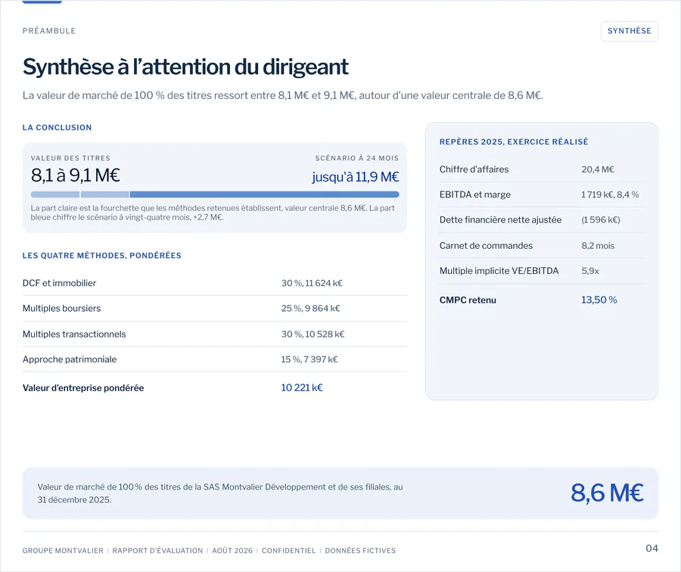Select the 'Multiples boursiers' row label
Image resolution: width=681 pixels, height=572 pixels.
pyautogui.click(x=62, y=309)
